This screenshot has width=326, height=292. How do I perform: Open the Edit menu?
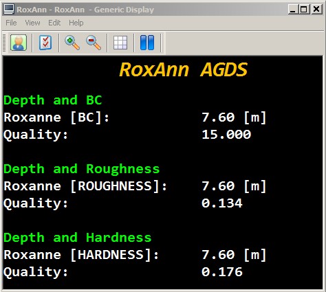[x=54, y=23]
